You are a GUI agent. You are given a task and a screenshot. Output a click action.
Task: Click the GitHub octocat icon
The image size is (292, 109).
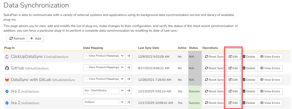tap(7, 68)
